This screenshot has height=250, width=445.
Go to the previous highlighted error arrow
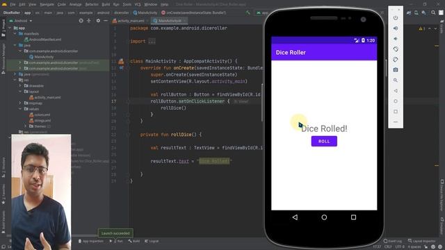pos(430,28)
